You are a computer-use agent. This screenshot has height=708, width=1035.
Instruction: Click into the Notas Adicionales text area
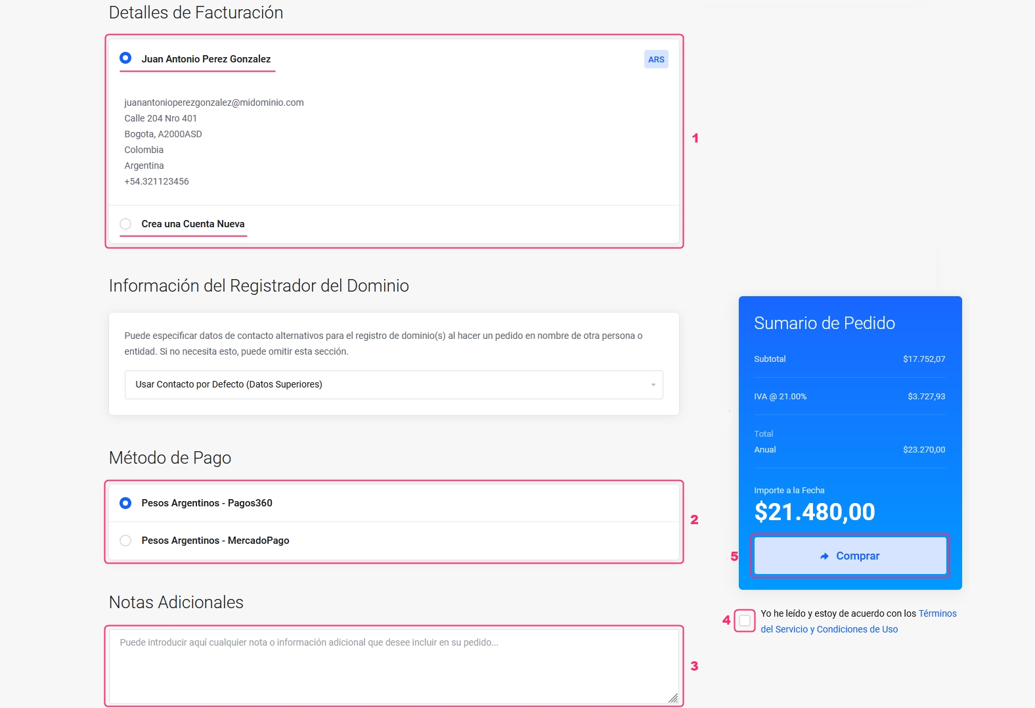[x=393, y=666]
